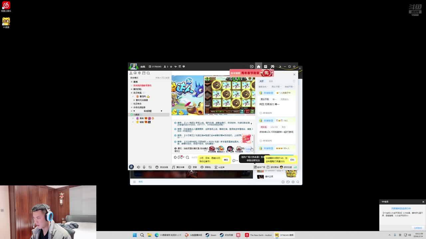Start recording with the 录音 button
The image size is (426, 239).
(192, 167)
